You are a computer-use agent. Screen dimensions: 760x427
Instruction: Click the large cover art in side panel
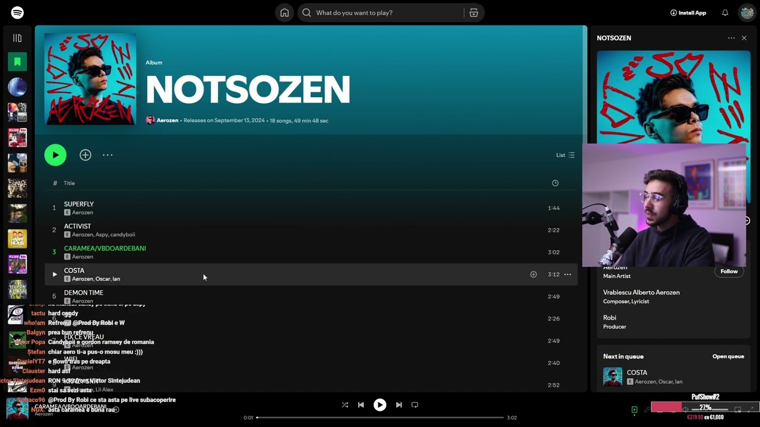[x=673, y=98]
